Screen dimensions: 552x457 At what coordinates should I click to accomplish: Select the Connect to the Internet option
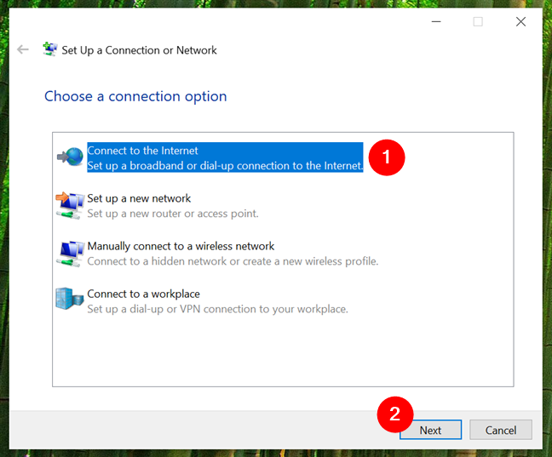tap(225, 157)
